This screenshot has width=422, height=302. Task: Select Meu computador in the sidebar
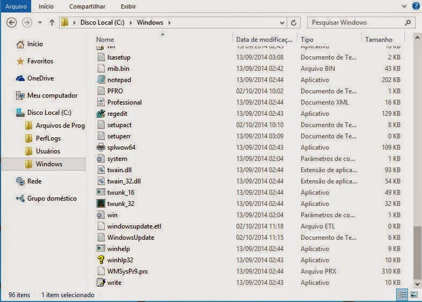tap(47, 95)
